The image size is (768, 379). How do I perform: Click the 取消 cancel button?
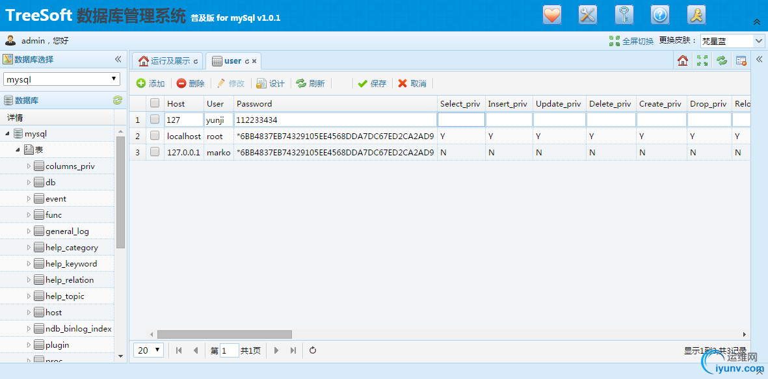[x=412, y=83]
